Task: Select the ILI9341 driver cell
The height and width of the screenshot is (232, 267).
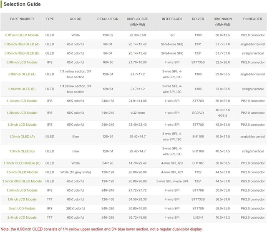Action: tap(198, 217)
